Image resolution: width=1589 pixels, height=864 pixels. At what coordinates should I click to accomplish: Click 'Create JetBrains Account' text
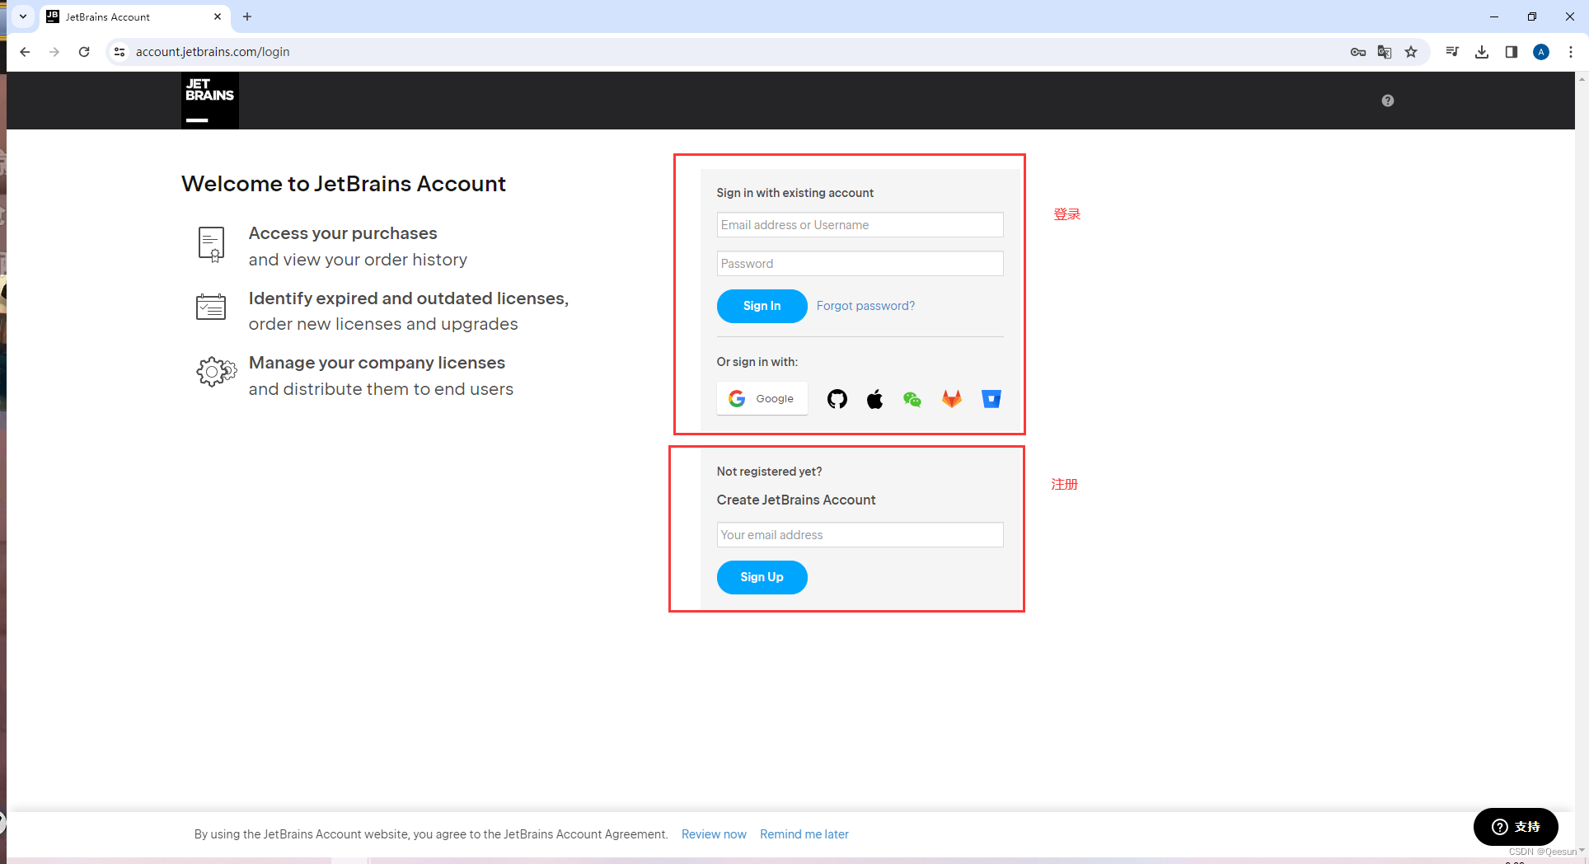pos(796,500)
